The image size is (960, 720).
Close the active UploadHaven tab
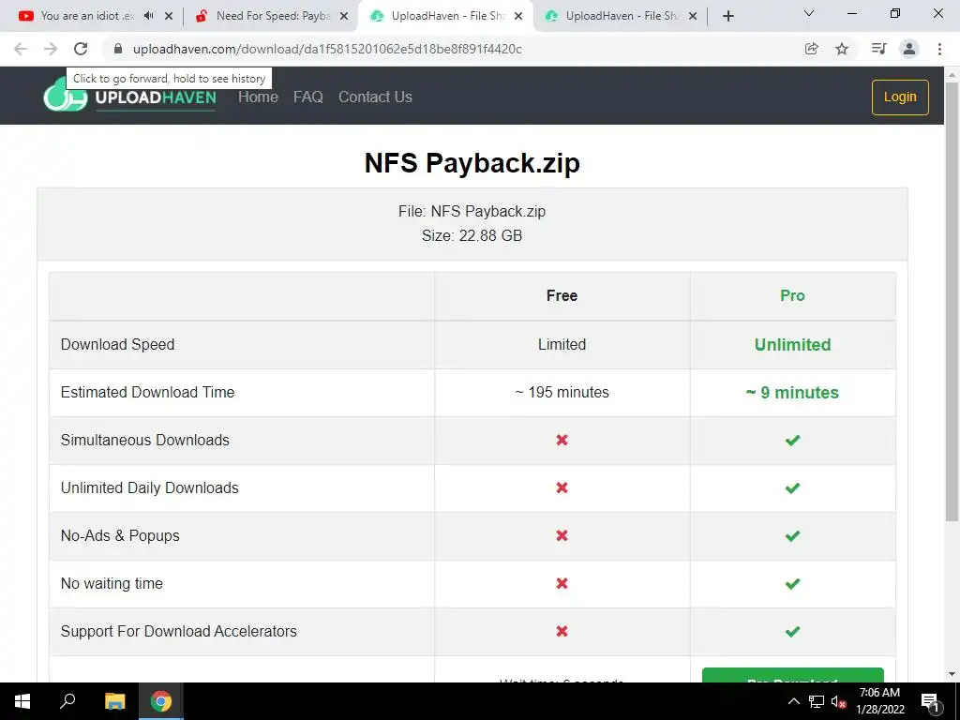518,16
